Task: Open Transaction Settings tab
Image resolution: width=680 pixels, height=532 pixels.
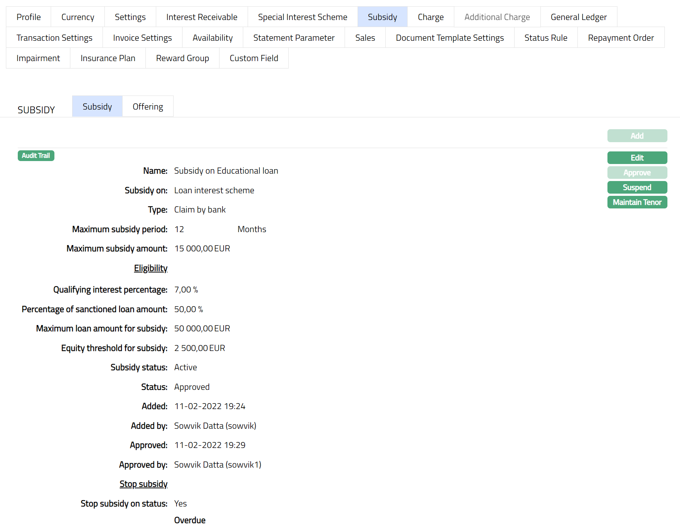Action: click(x=54, y=38)
